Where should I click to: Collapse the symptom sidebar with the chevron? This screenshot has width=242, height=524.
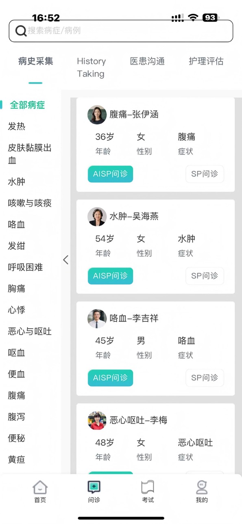point(65,260)
